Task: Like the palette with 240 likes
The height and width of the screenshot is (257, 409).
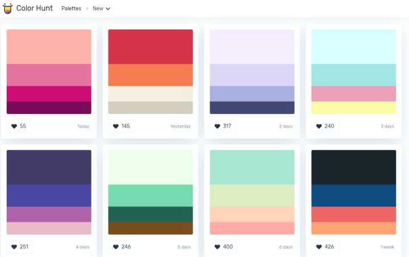Action: coord(325,127)
